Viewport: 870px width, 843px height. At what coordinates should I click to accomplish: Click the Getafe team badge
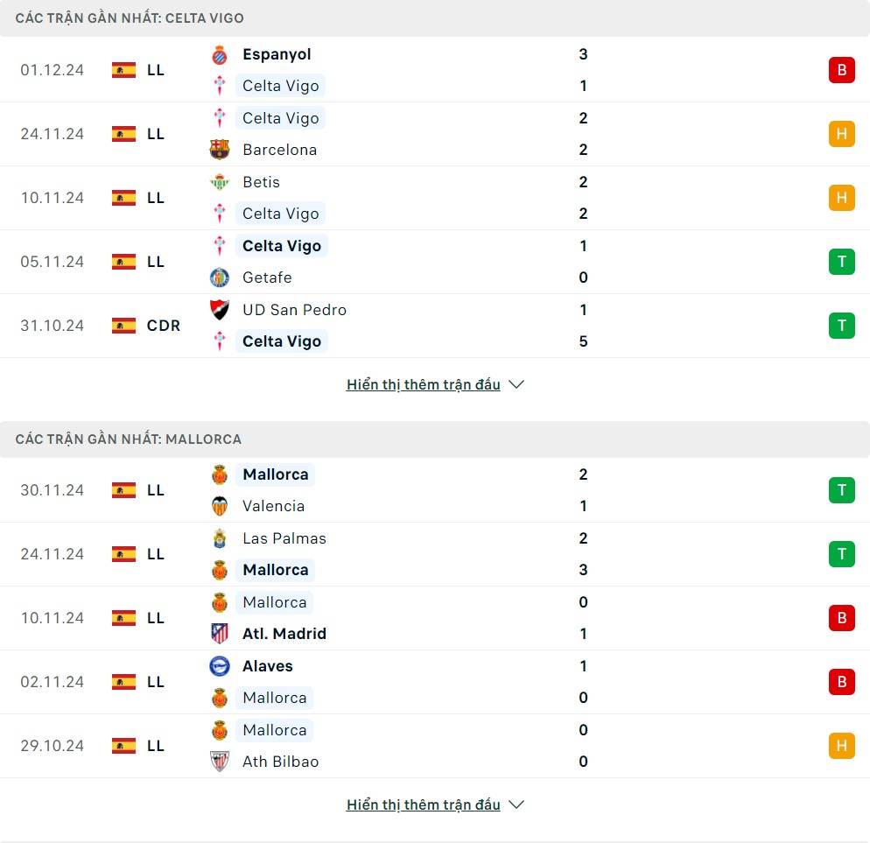point(220,277)
